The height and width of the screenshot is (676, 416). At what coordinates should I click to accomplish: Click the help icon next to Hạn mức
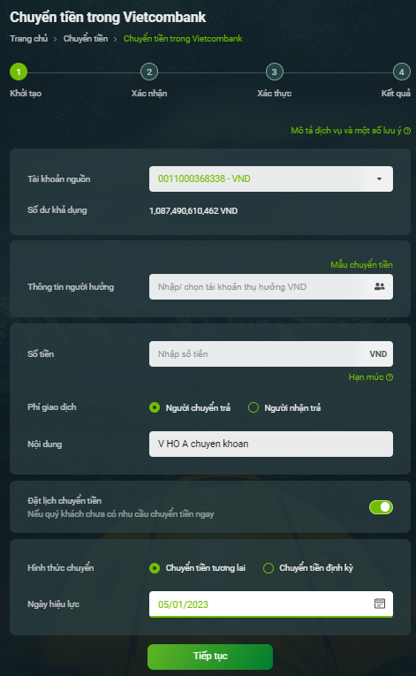[390, 377]
